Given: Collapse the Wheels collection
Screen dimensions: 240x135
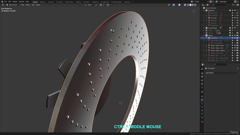Looking at the screenshot, I should click(204, 35).
